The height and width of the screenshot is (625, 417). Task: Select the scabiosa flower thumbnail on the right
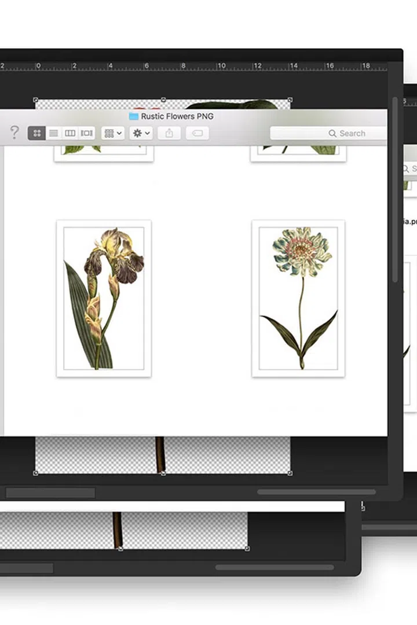tap(298, 298)
